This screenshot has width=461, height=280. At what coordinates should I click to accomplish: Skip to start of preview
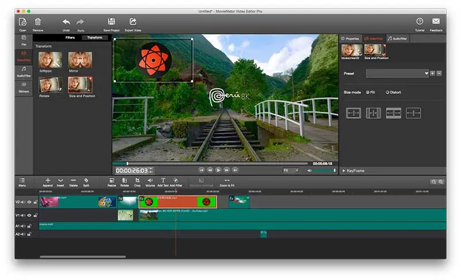(201, 170)
